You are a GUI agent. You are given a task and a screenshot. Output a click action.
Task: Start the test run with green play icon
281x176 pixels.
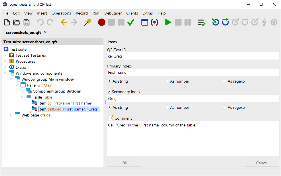(168, 22)
